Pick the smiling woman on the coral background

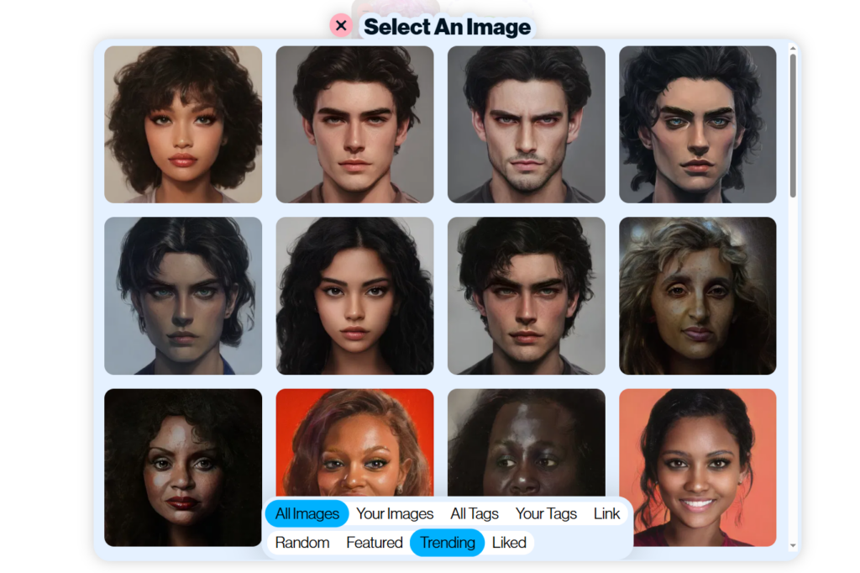[697, 466]
